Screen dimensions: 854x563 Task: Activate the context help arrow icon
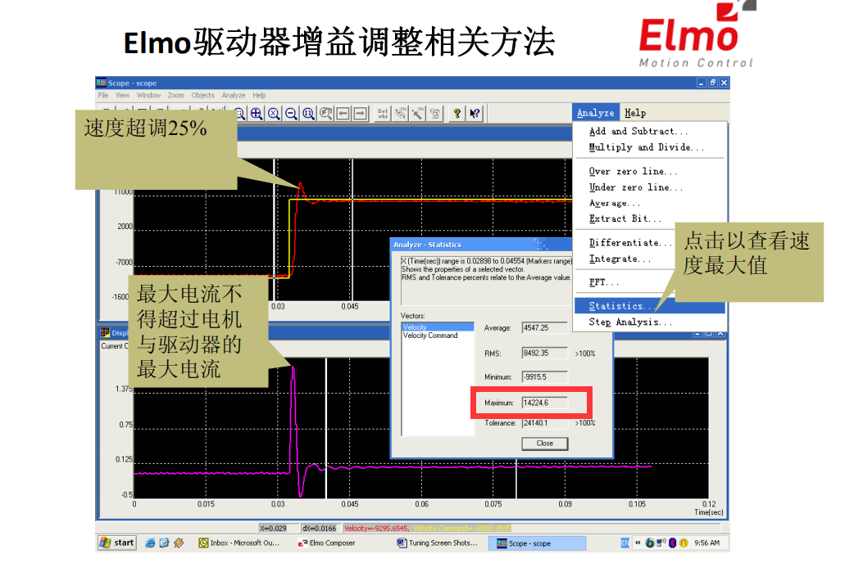coord(475,113)
